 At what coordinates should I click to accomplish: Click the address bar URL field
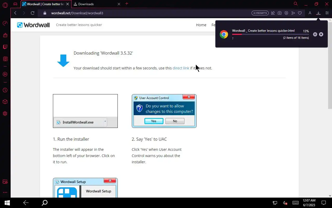(x=145, y=13)
